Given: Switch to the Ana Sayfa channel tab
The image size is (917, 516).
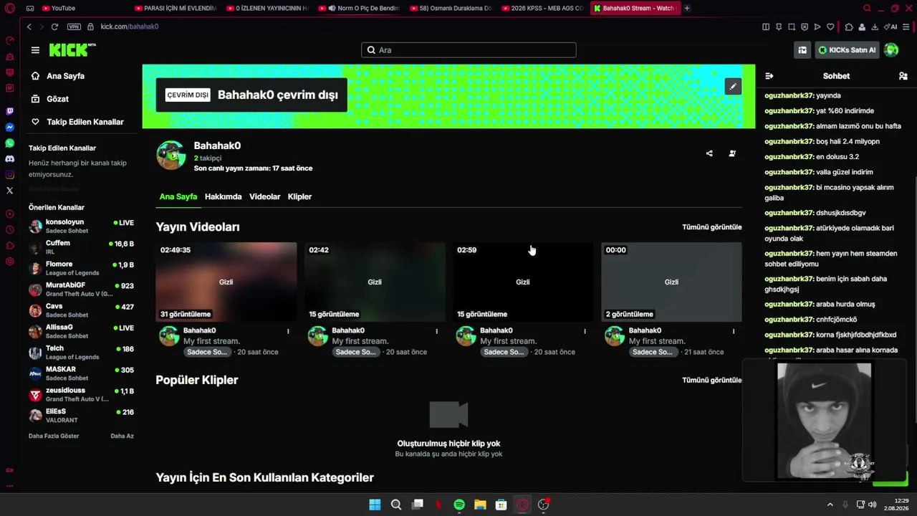Looking at the screenshot, I should coord(178,196).
